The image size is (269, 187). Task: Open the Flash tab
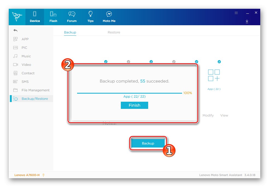click(53, 17)
